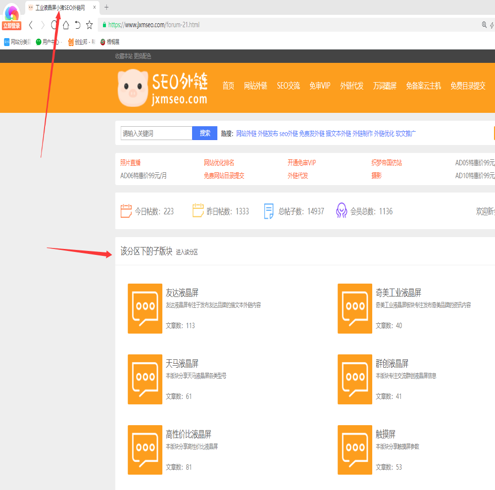Click the 高性价比液晶屏 forum chat icon
Viewport: 495px width, 490px height.
pos(145,450)
